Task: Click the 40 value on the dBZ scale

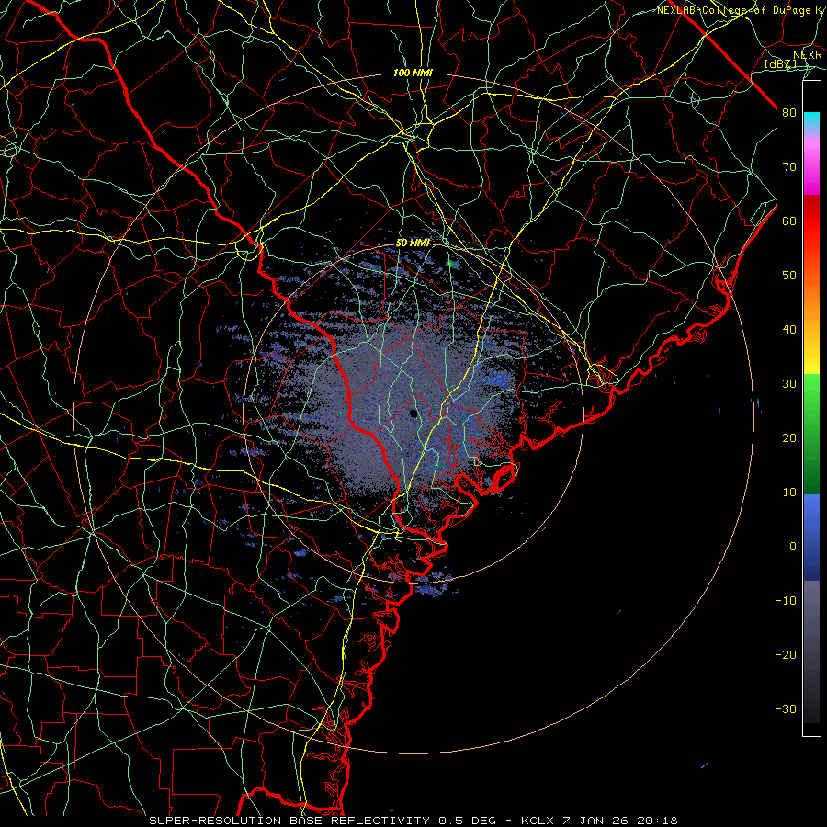Action: click(x=789, y=330)
